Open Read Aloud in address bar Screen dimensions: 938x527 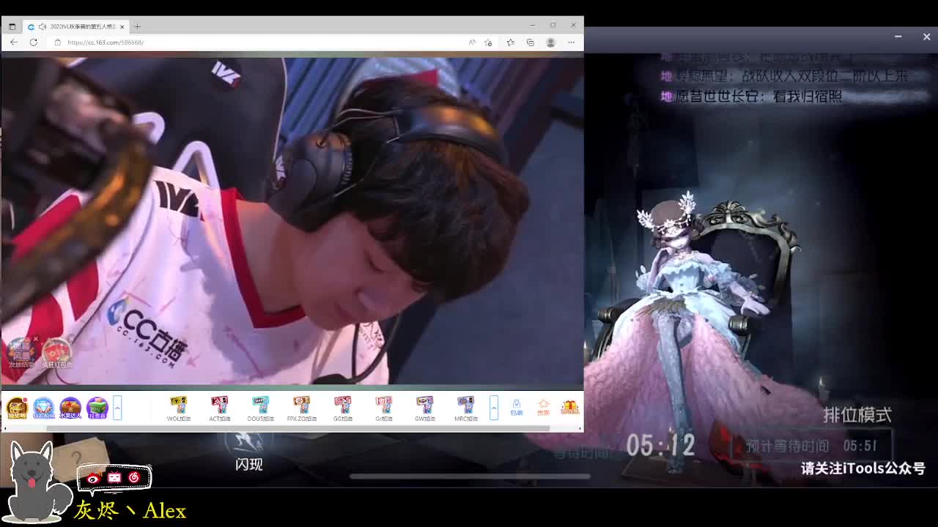click(472, 42)
